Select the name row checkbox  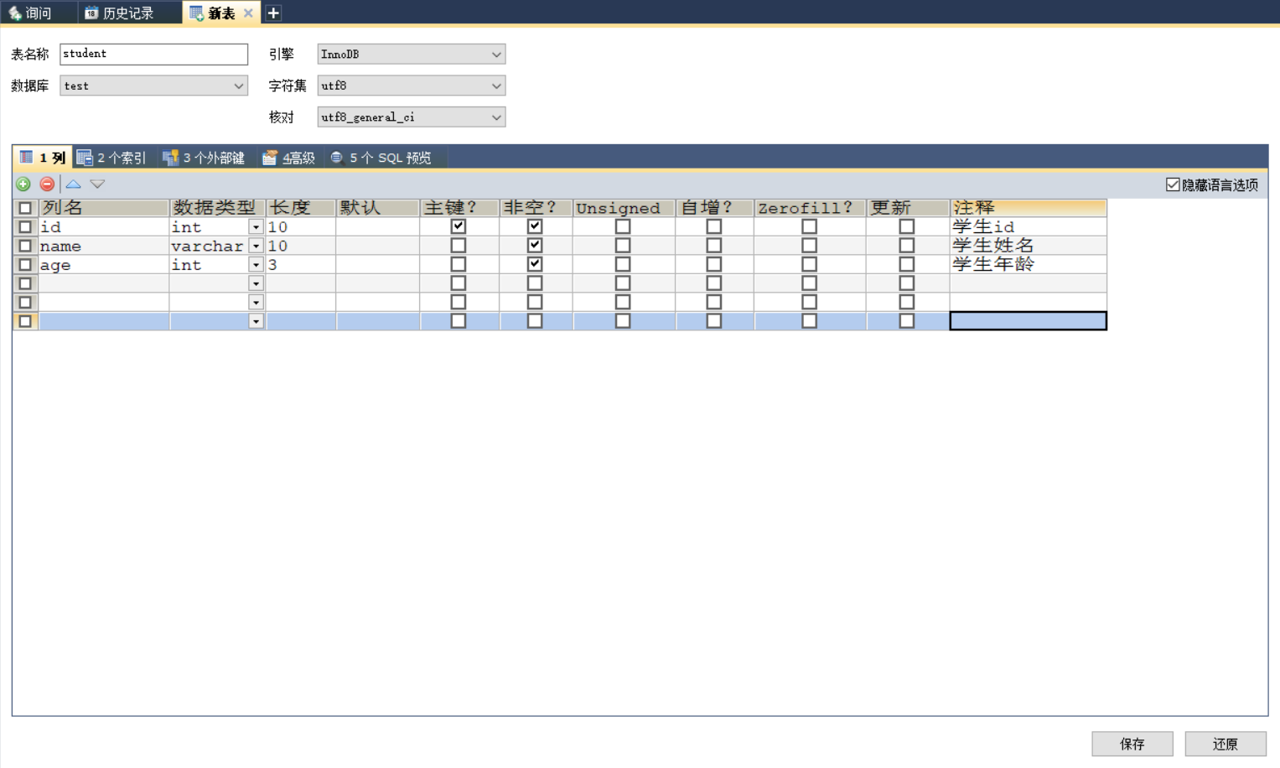(x=25, y=246)
